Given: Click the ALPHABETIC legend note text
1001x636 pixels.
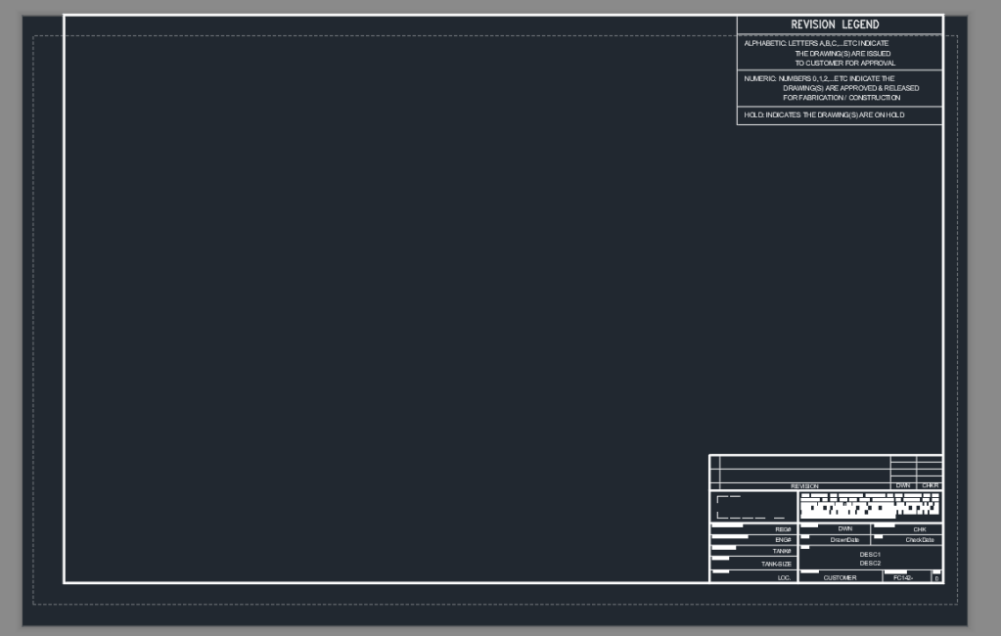Looking at the screenshot, I should (x=817, y=53).
